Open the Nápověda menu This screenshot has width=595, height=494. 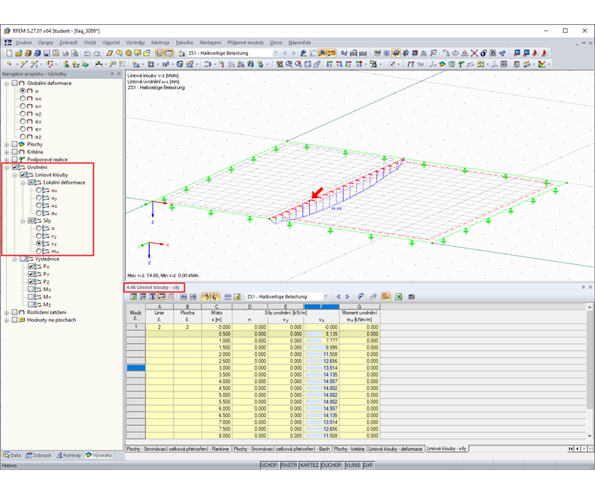(x=299, y=42)
